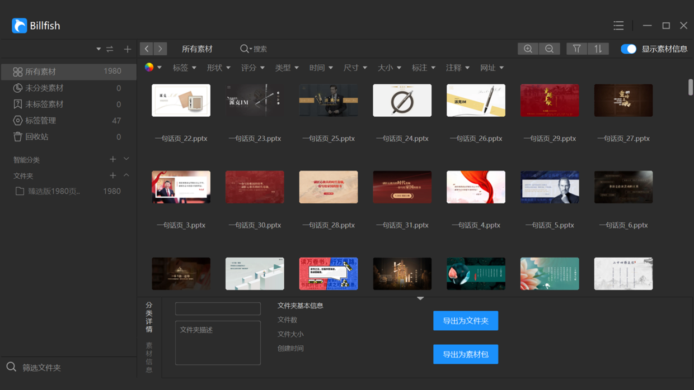This screenshot has width=694, height=390.
Task: Click the zoom in magnifier icon
Action: pos(528,49)
